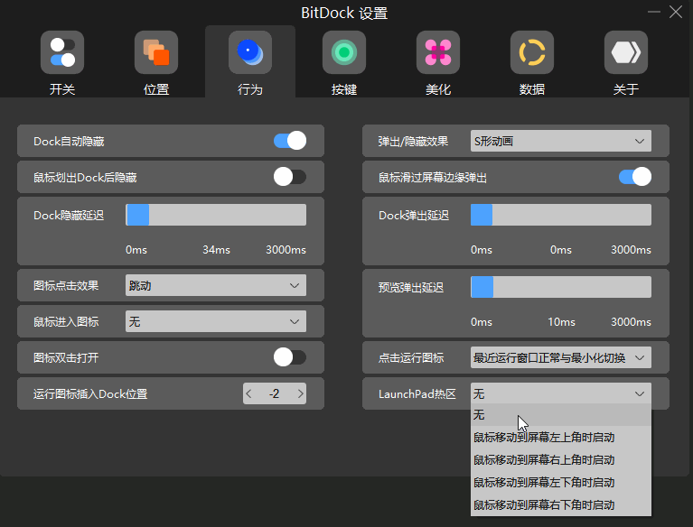Enable the 鼠标划出Dock后隐藏 toggle
Screen dimensions: 693x527
290,177
